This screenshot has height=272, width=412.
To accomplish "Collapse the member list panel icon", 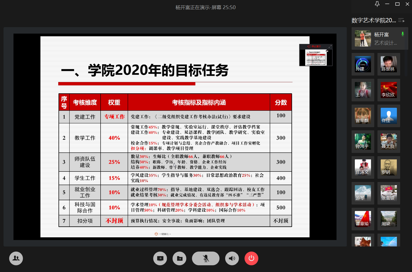I will (x=401, y=20).
